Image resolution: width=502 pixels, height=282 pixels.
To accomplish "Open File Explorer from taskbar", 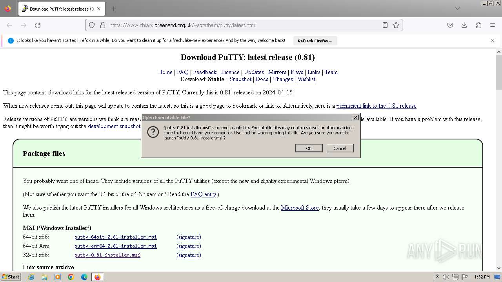I will pyautogui.click(x=44, y=277).
